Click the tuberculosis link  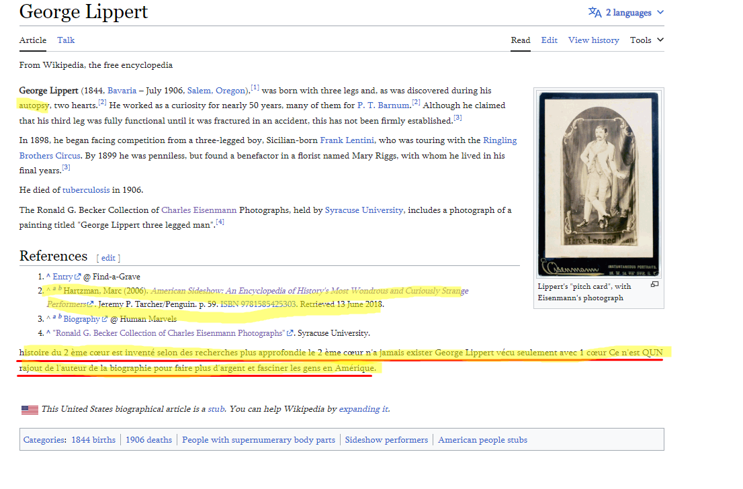(x=86, y=190)
